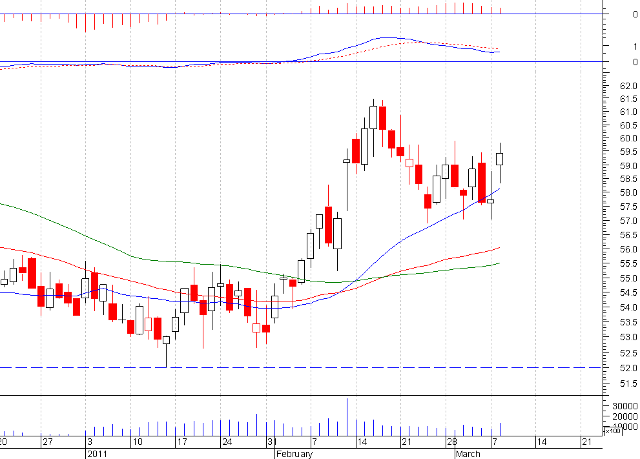The height and width of the screenshot is (459, 640).
Task: Select the 27 date label
Action: [x=48, y=442]
